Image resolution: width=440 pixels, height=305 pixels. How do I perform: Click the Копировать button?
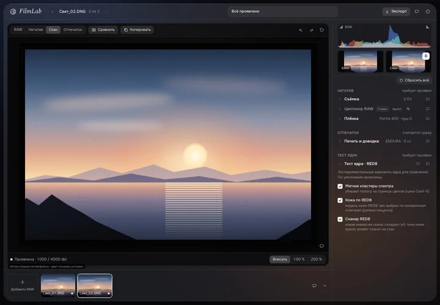tap(137, 30)
